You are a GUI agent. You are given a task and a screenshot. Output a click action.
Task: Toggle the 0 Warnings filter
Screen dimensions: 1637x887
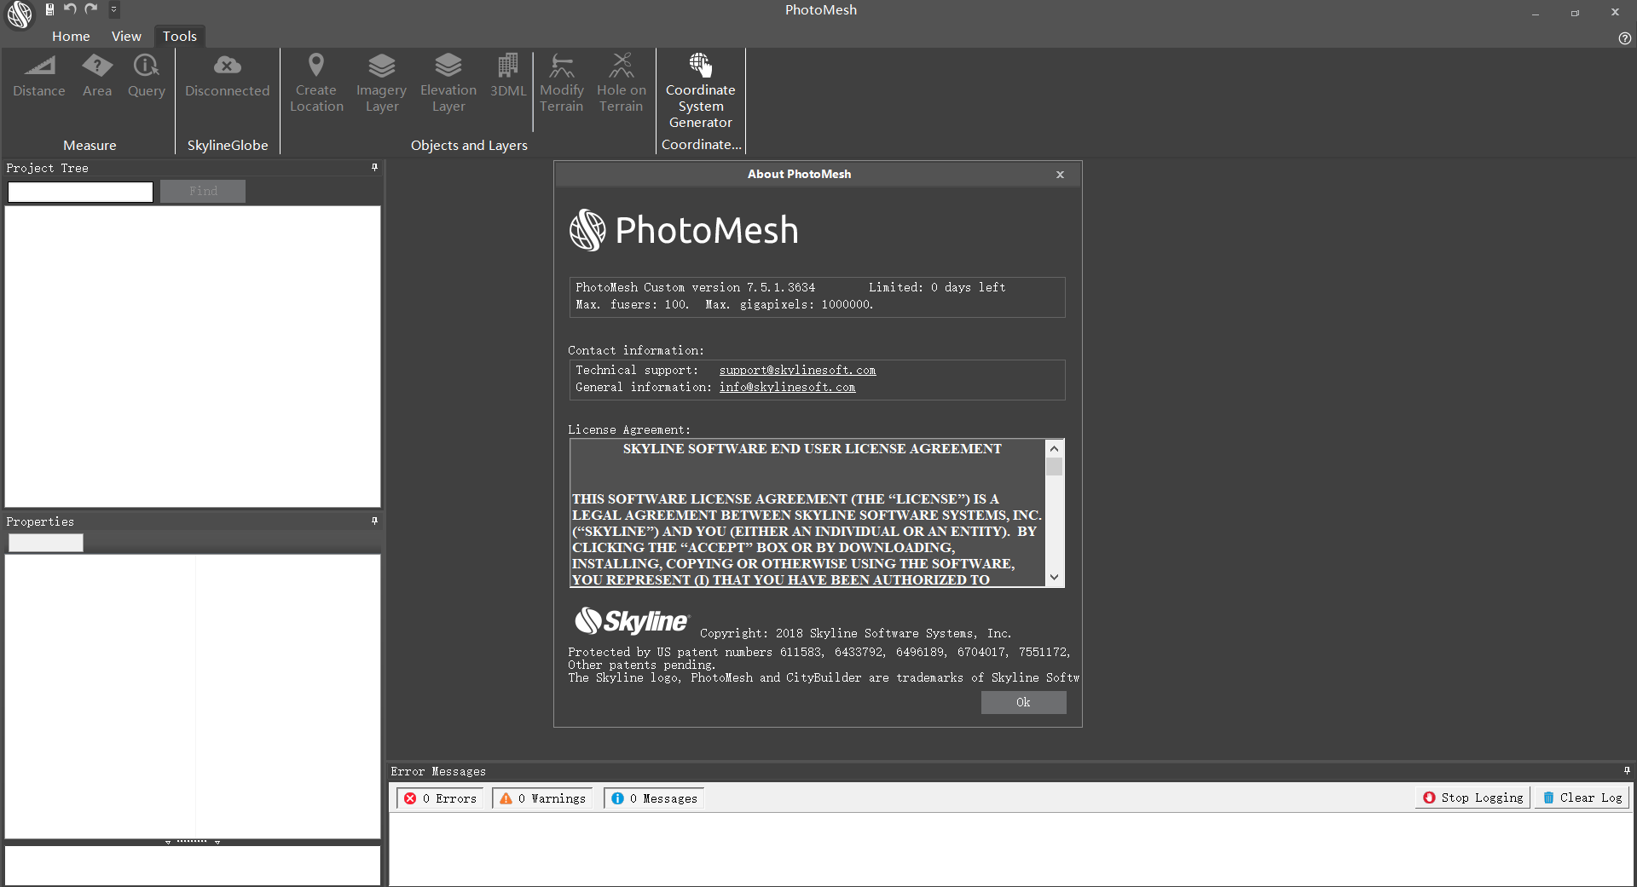pos(541,798)
